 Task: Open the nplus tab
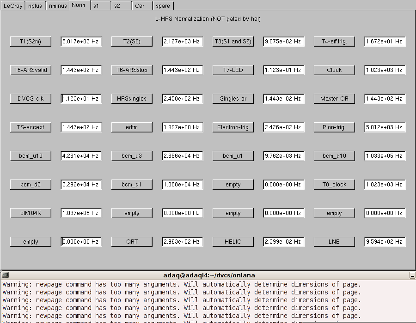[x=35, y=6]
